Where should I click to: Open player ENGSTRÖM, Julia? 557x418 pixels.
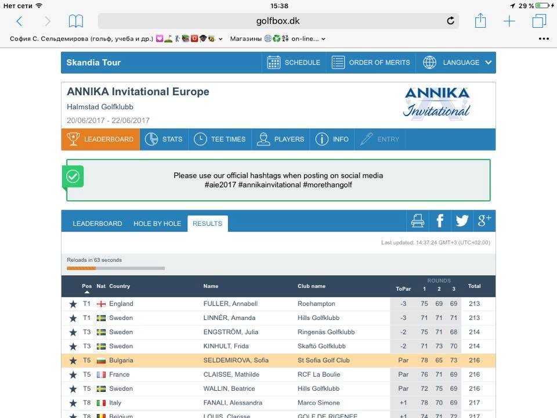(x=230, y=332)
